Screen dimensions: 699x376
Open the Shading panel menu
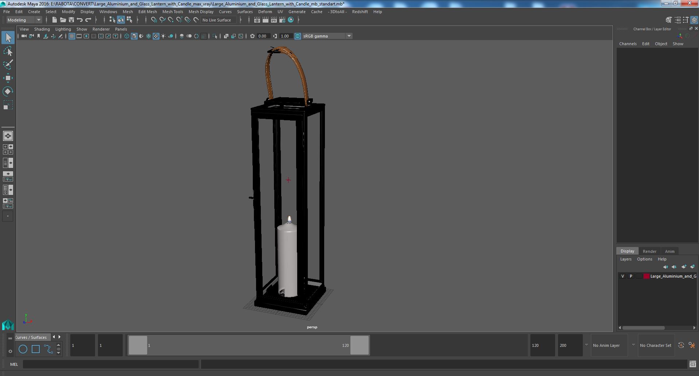42,29
